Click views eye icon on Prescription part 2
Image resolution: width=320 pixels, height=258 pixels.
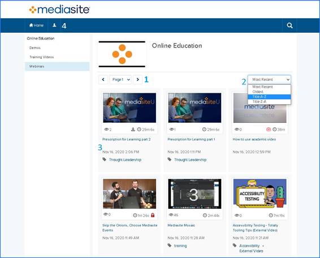tap(106, 130)
